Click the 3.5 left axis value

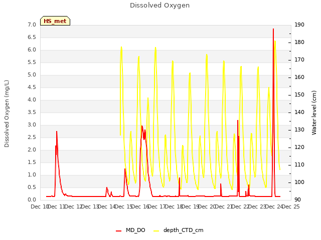32,112
